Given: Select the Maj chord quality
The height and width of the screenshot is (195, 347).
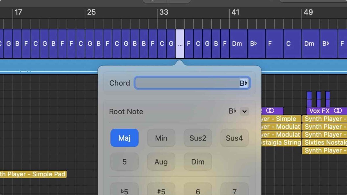Looking at the screenshot, I should pyautogui.click(x=124, y=138).
